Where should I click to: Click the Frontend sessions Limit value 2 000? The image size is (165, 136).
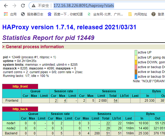pyautogui.click(x=103, y=101)
